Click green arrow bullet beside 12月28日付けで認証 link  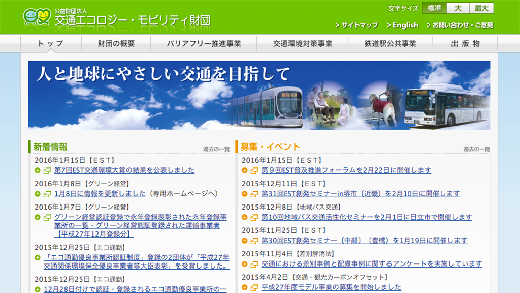tap(38, 289)
